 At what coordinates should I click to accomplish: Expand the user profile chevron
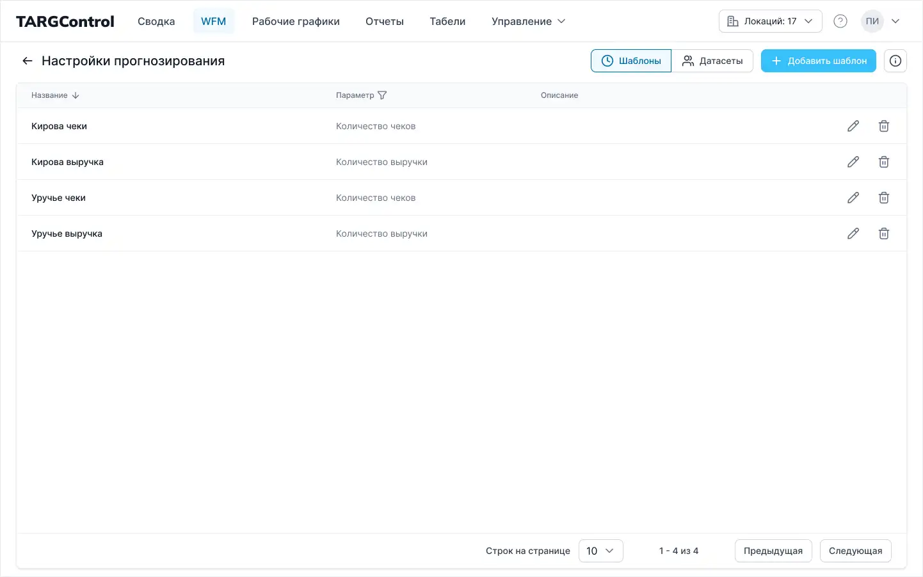895,21
